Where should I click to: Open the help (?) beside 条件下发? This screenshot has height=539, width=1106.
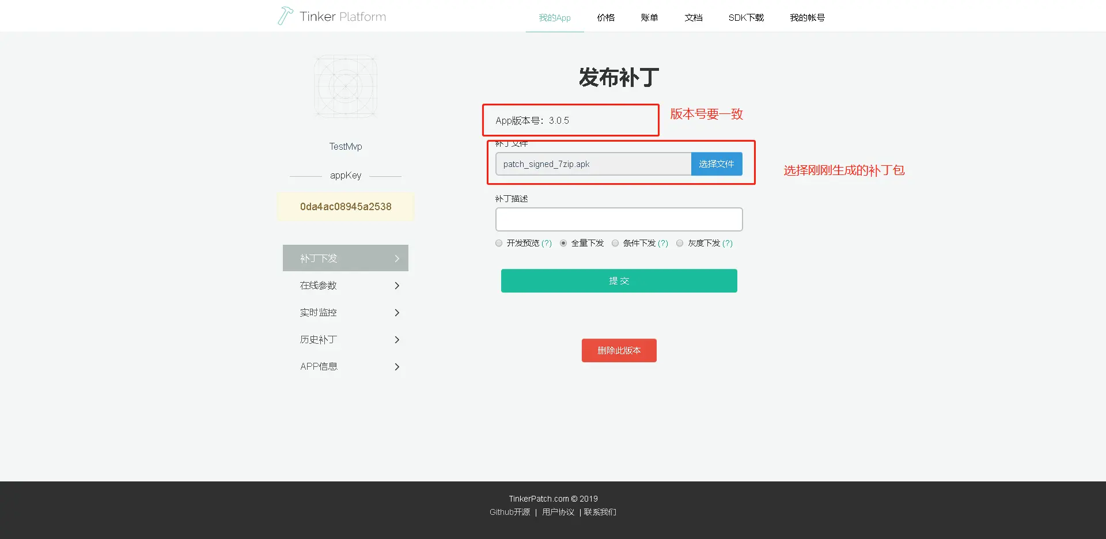pos(663,243)
